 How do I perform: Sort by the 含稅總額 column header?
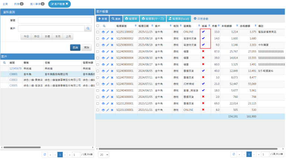247,26
